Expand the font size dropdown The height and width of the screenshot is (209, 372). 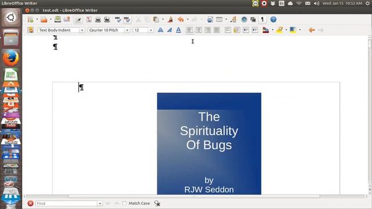[151, 30]
